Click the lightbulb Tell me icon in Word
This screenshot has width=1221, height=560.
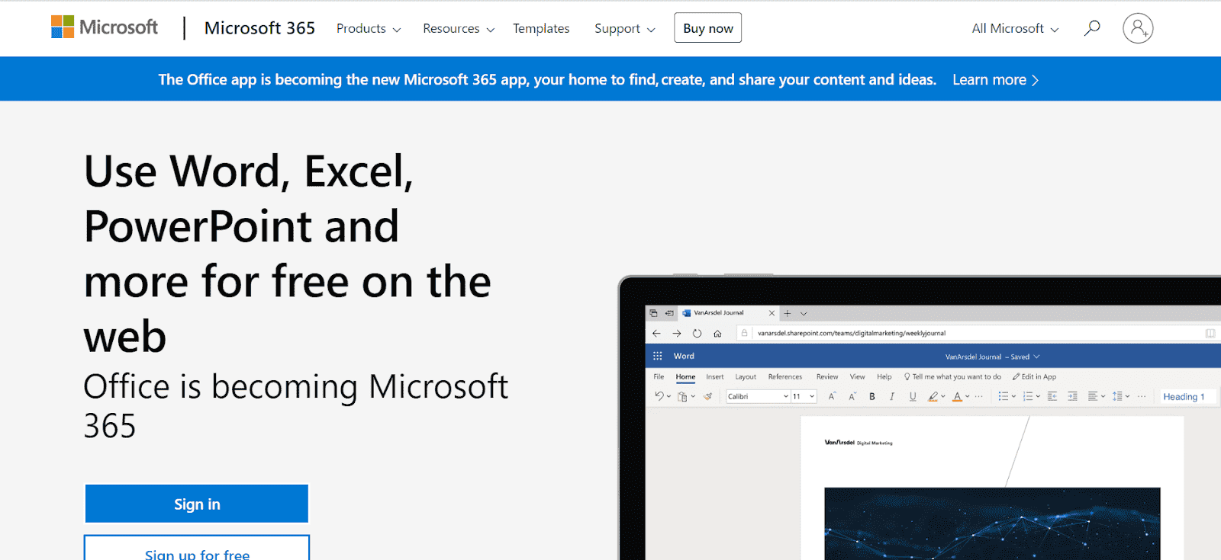pyautogui.click(x=907, y=376)
